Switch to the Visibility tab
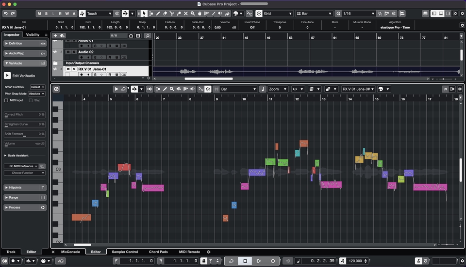This screenshot has height=267, width=466. pyautogui.click(x=33, y=35)
